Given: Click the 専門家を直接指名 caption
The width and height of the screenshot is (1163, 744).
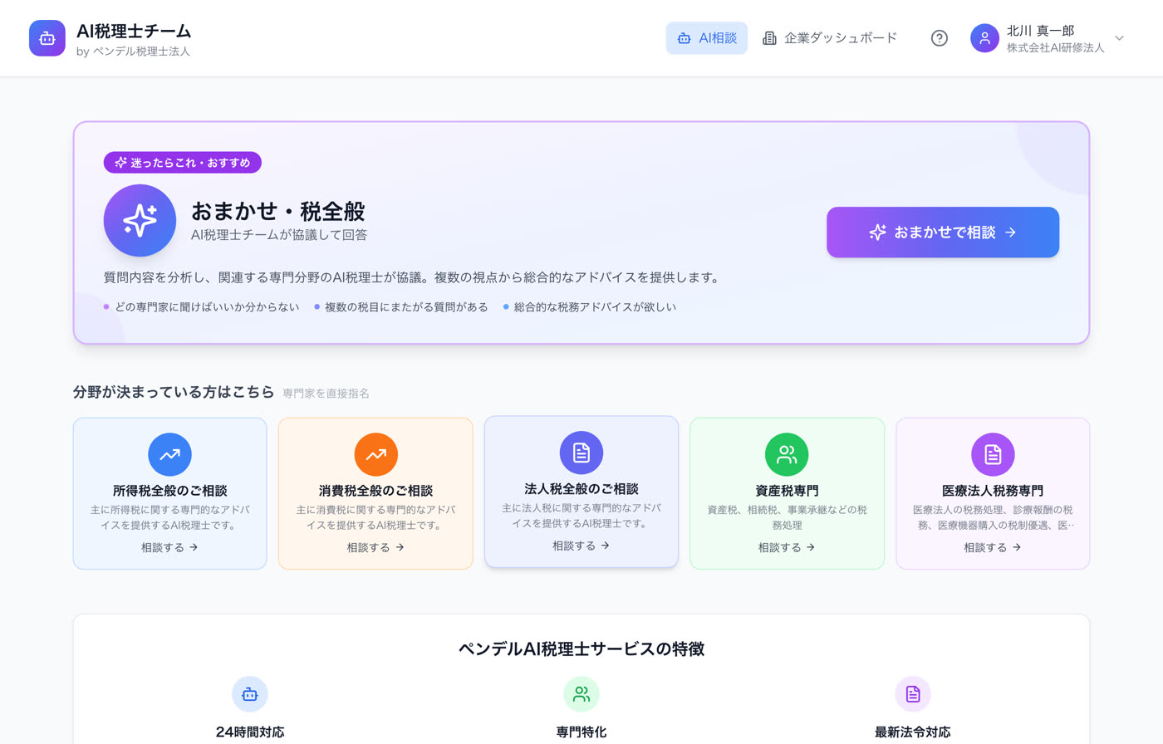Looking at the screenshot, I should click(326, 394).
